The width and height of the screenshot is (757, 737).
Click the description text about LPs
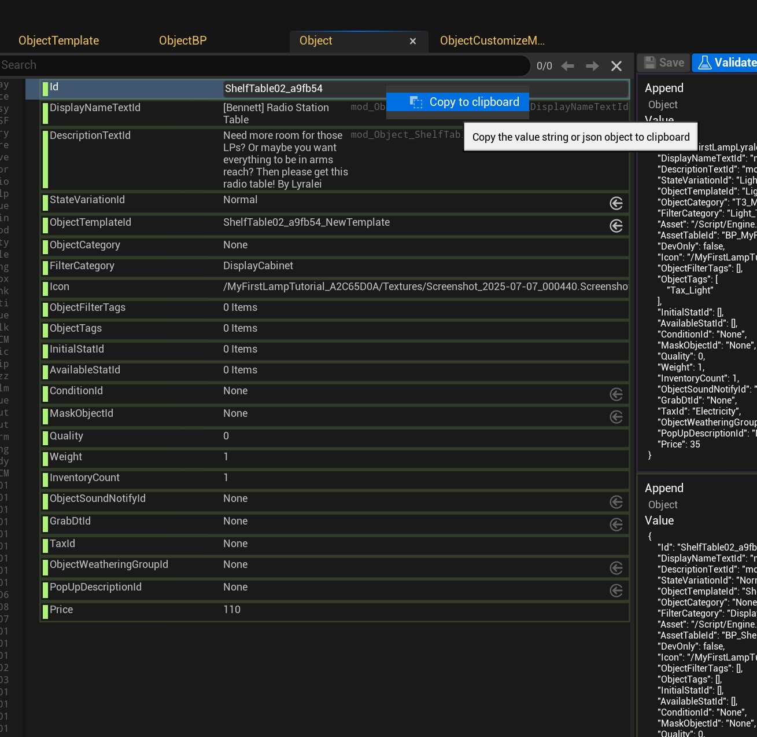[x=286, y=160]
